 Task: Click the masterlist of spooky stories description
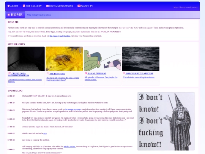pos(25,81)
